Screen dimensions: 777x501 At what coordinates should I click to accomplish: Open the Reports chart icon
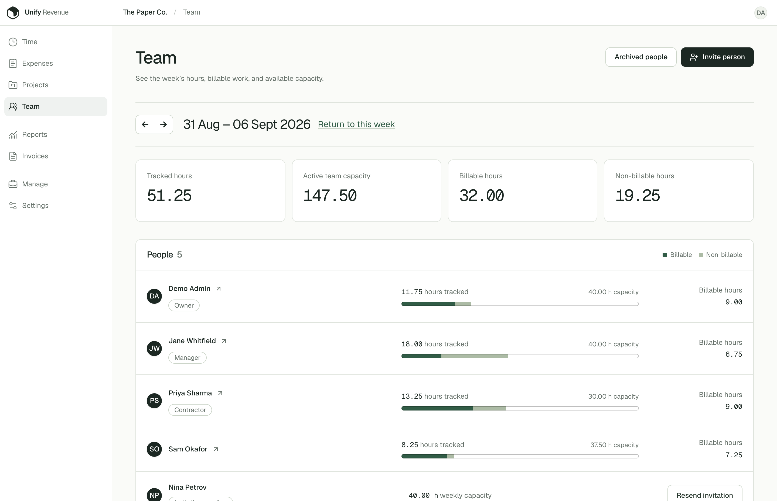coord(13,135)
